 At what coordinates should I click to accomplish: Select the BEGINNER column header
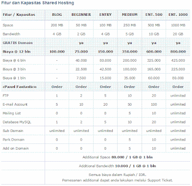point(81,15)
